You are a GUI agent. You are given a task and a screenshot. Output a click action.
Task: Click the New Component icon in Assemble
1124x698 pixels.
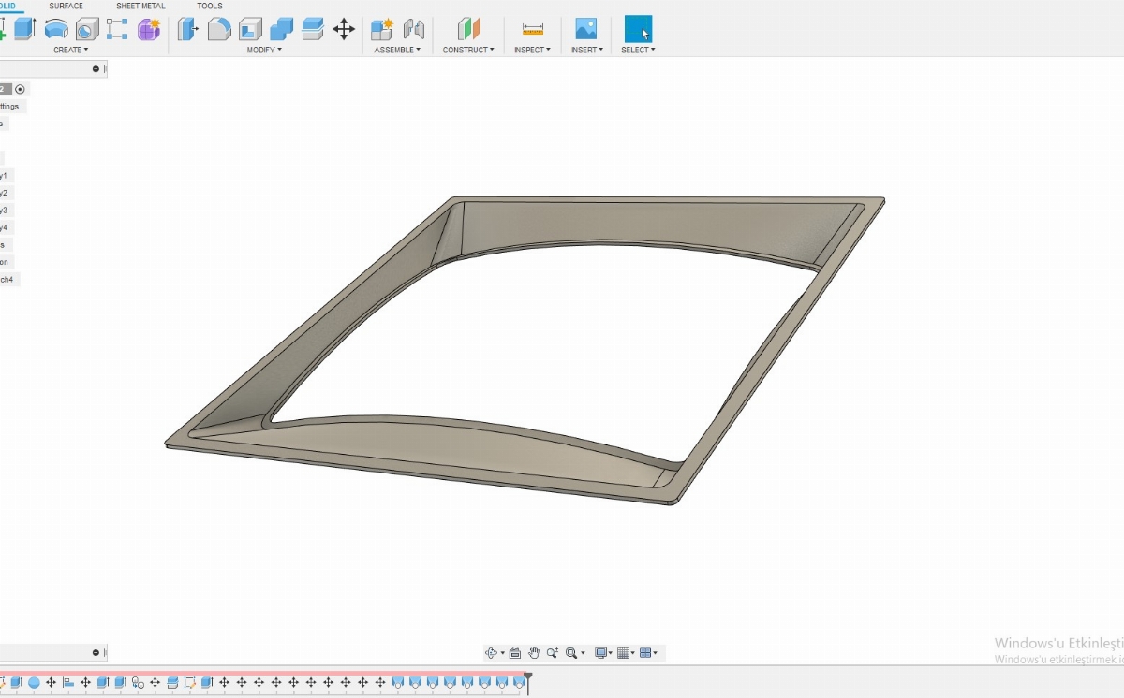381,29
